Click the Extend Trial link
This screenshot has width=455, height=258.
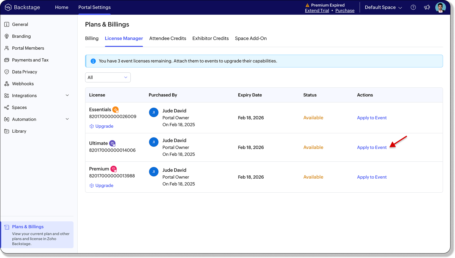317,10
